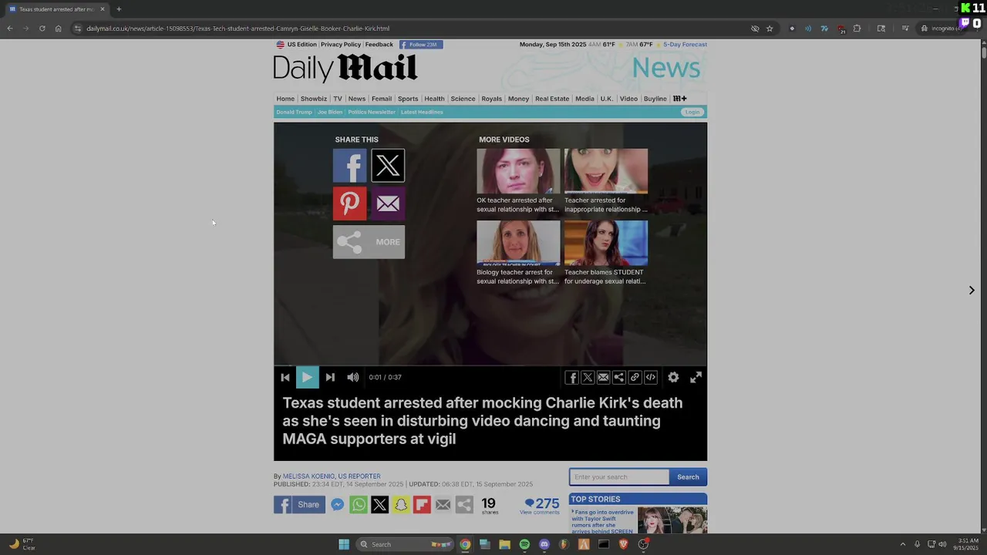The image size is (987, 555).
Task: Email video using large purple envelope icon
Action: pyautogui.click(x=388, y=203)
